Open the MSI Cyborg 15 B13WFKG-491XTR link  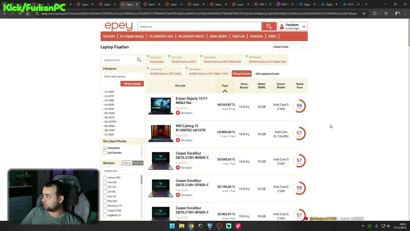coord(191,128)
